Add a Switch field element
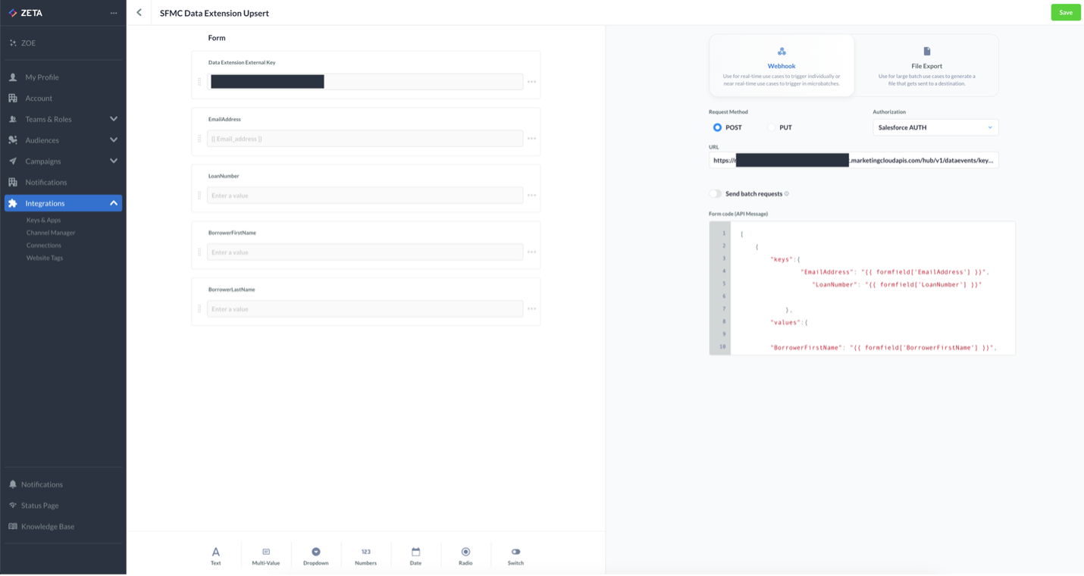 pos(515,556)
